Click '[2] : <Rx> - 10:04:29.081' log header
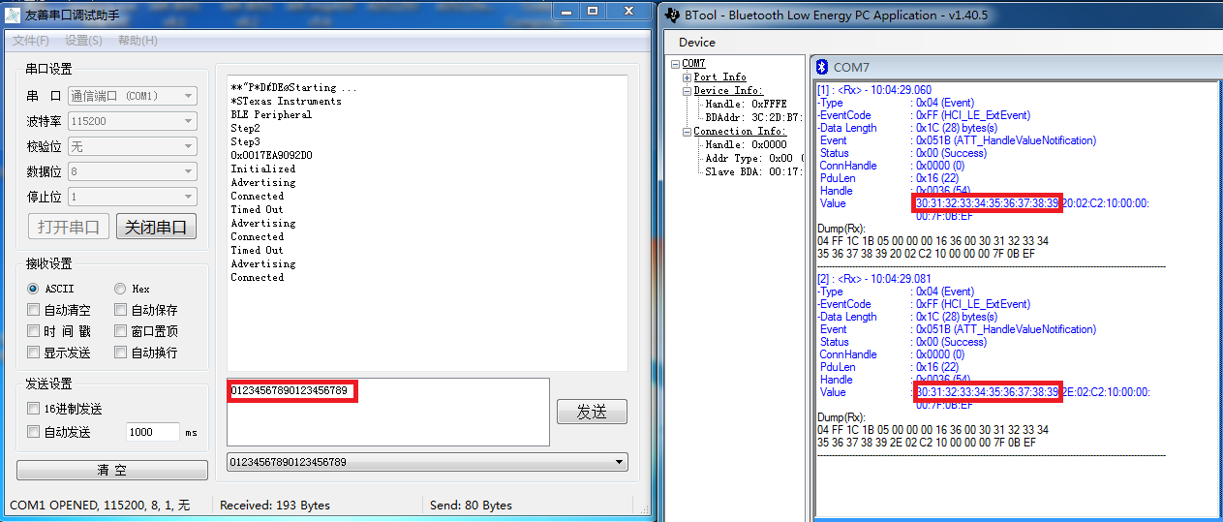This screenshot has width=1223, height=522. [x=874, y=279]
